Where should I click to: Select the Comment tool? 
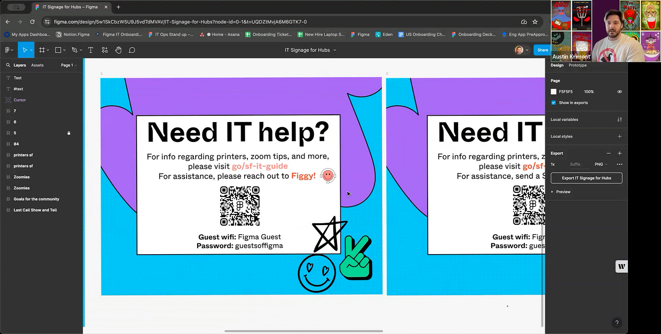pyautogui.click(x=132, y=50)
